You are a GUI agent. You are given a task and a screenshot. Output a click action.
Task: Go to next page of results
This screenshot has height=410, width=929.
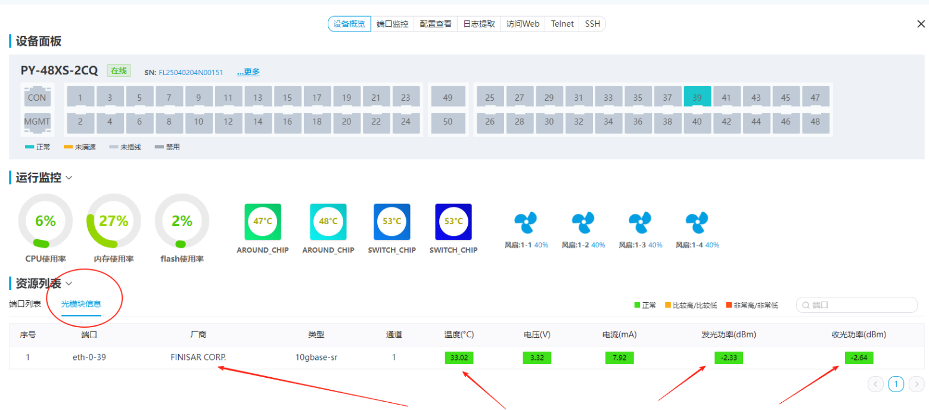[x=917, y=384]
